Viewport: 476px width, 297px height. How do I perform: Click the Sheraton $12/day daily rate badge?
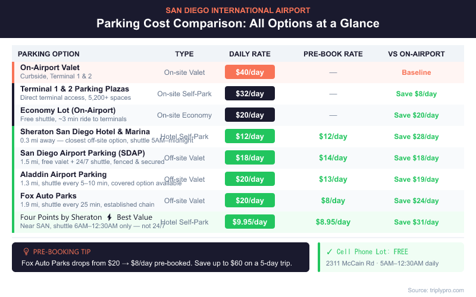pyautogui.click(x=249, y=136)
